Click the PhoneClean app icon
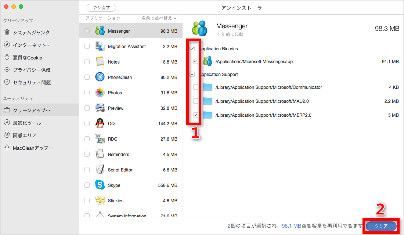This screenshot has width=404, height=235. point(100,77)
